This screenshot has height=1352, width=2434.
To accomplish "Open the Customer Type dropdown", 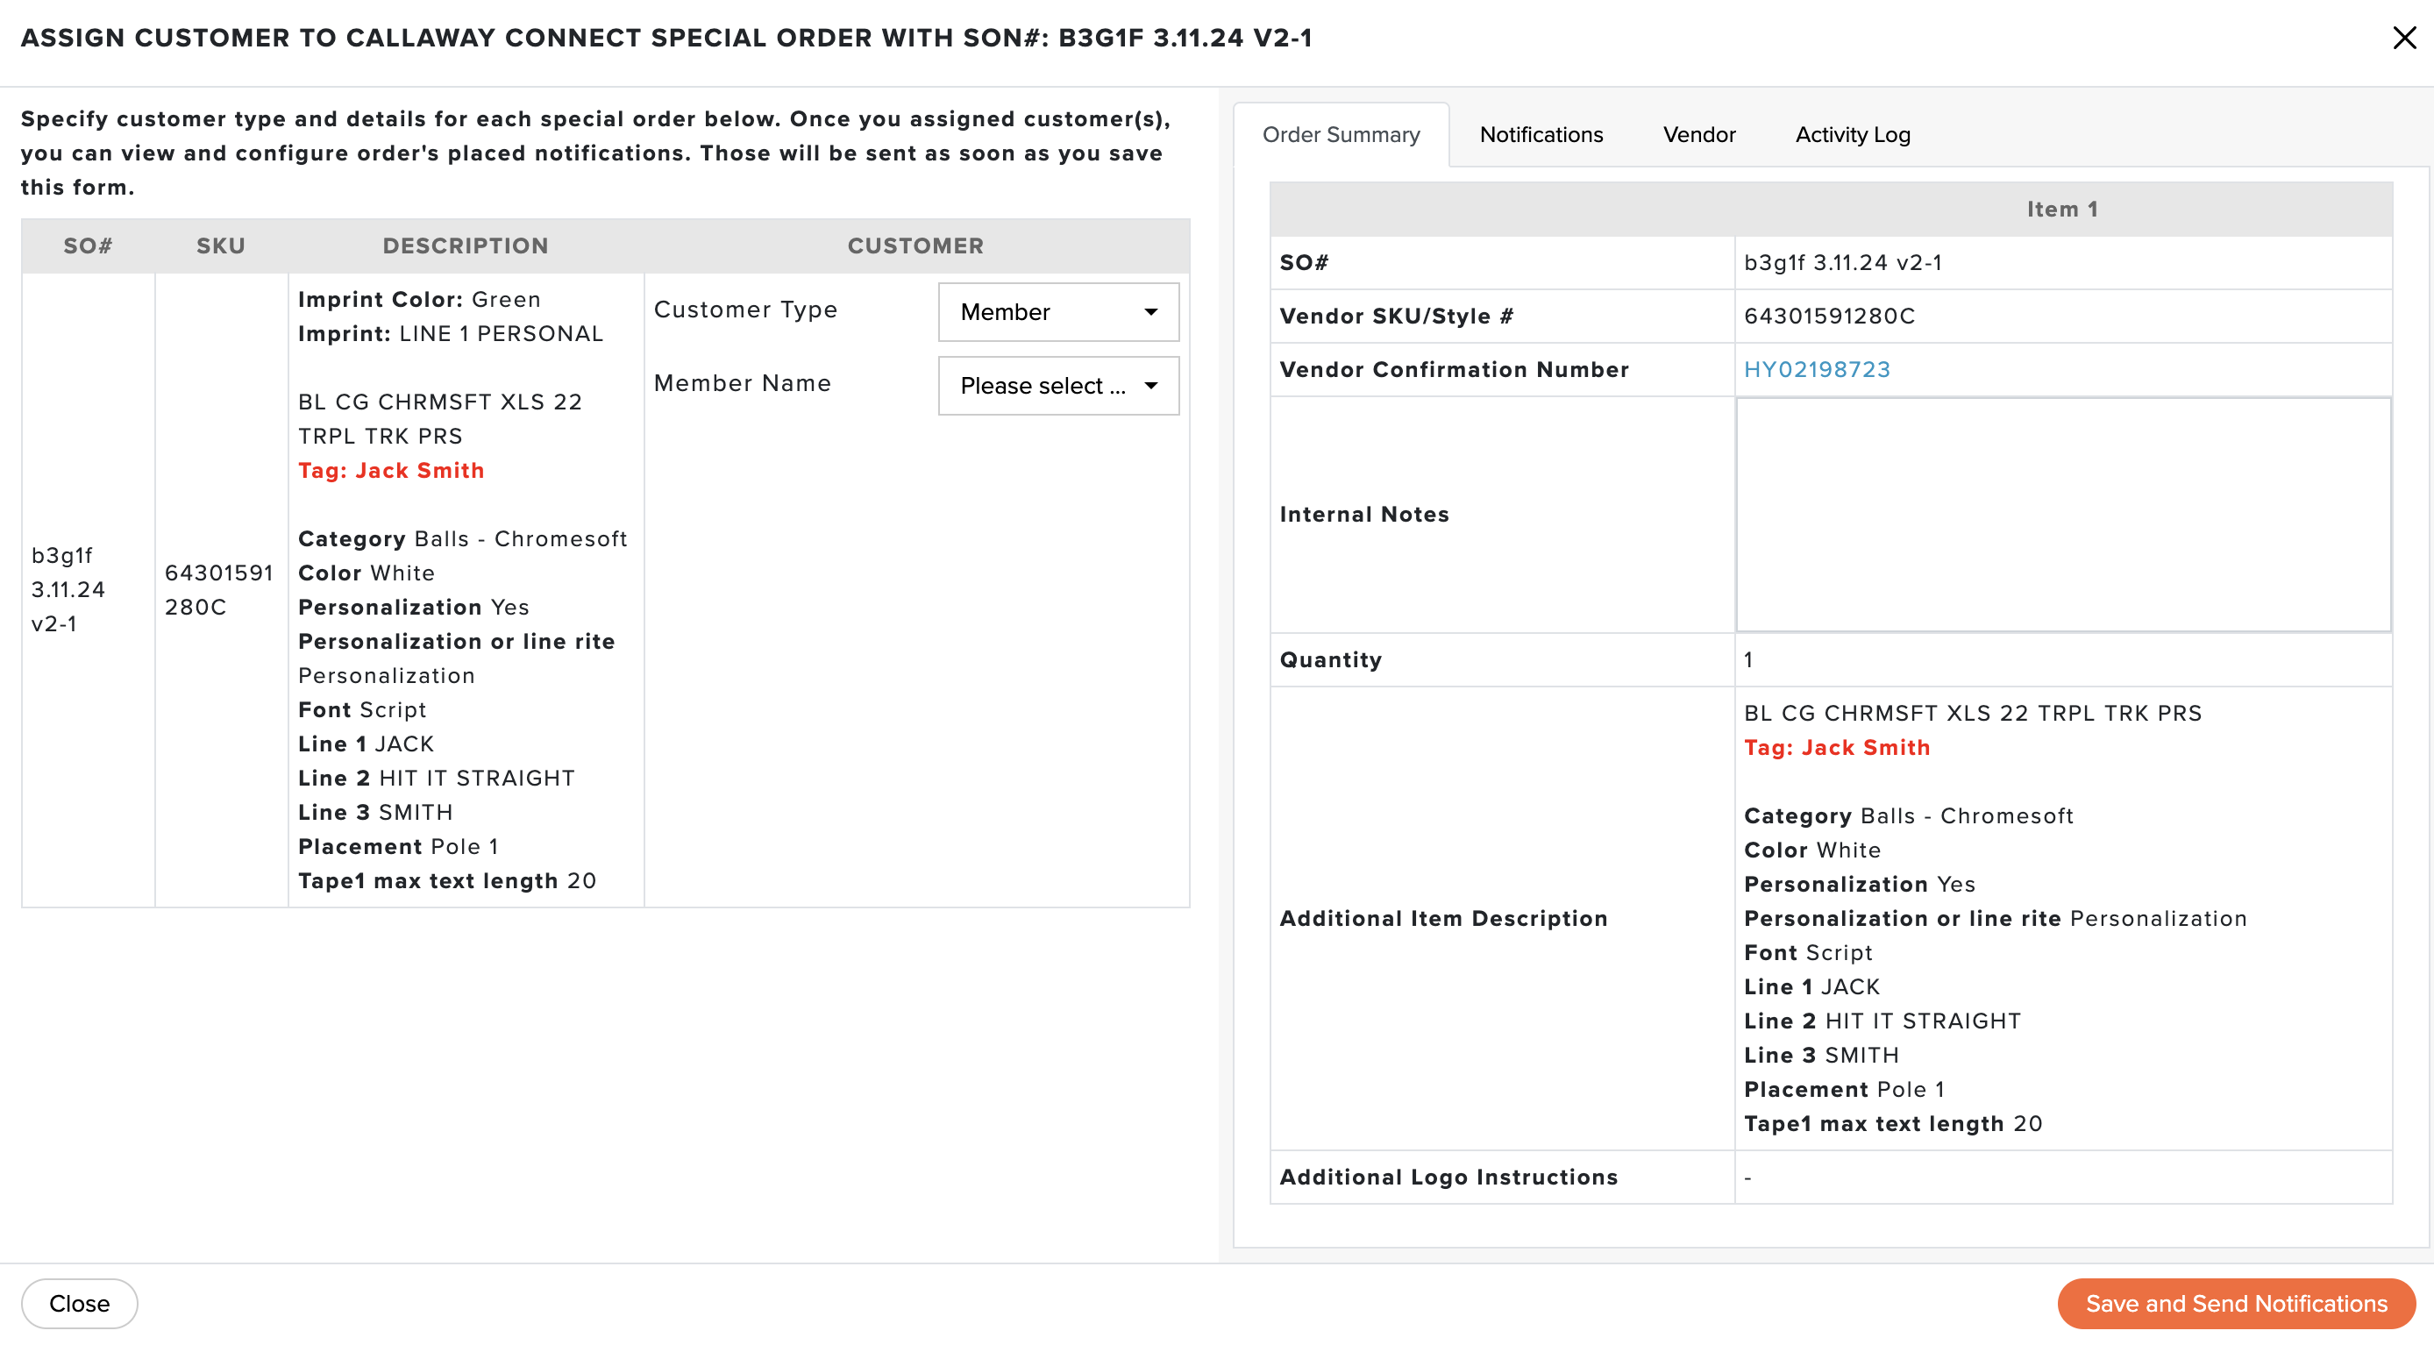I will coord(1058,312).
